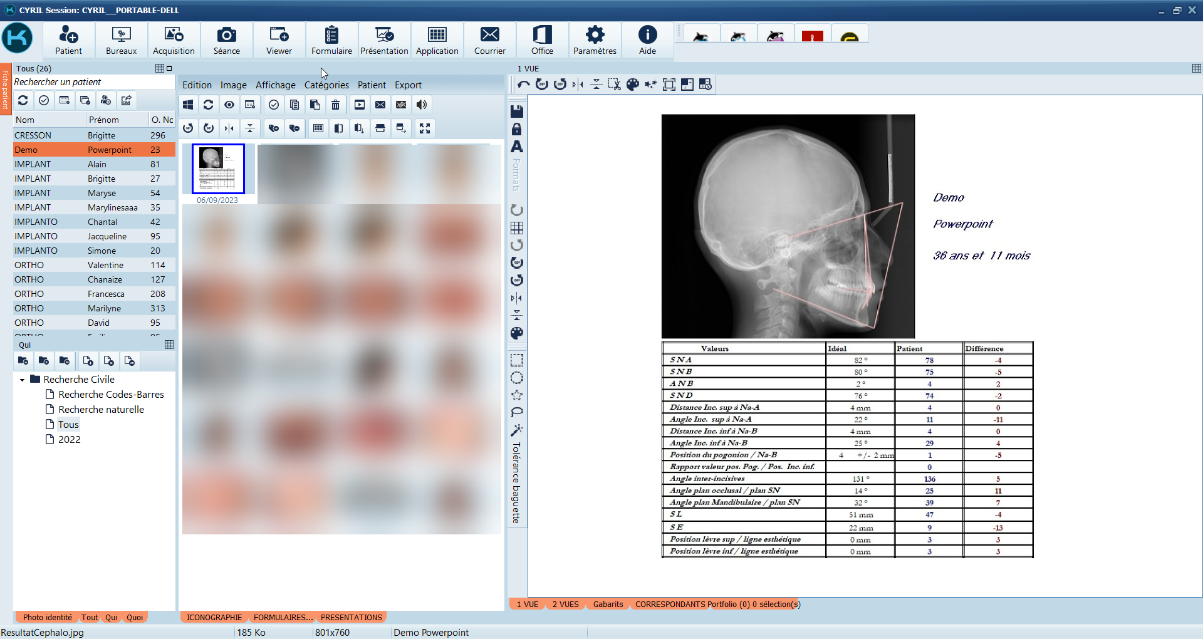Viewport: 1203px width, 639px height.
Task: Expand image to full screen view
Action: tap(425, 128)
